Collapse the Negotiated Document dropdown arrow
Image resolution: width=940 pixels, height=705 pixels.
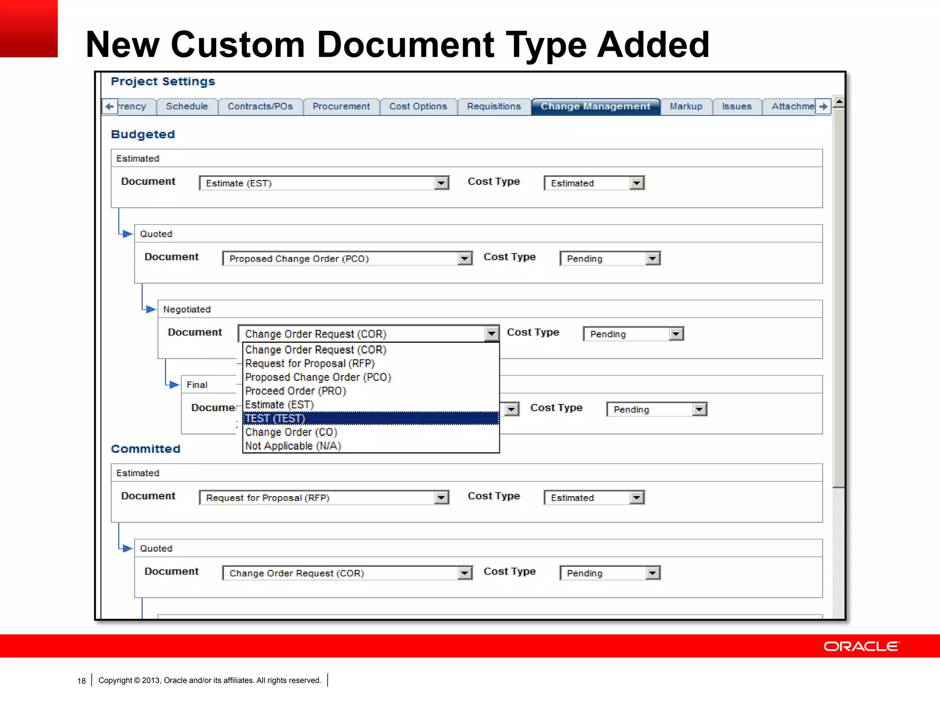click(492, 334)
